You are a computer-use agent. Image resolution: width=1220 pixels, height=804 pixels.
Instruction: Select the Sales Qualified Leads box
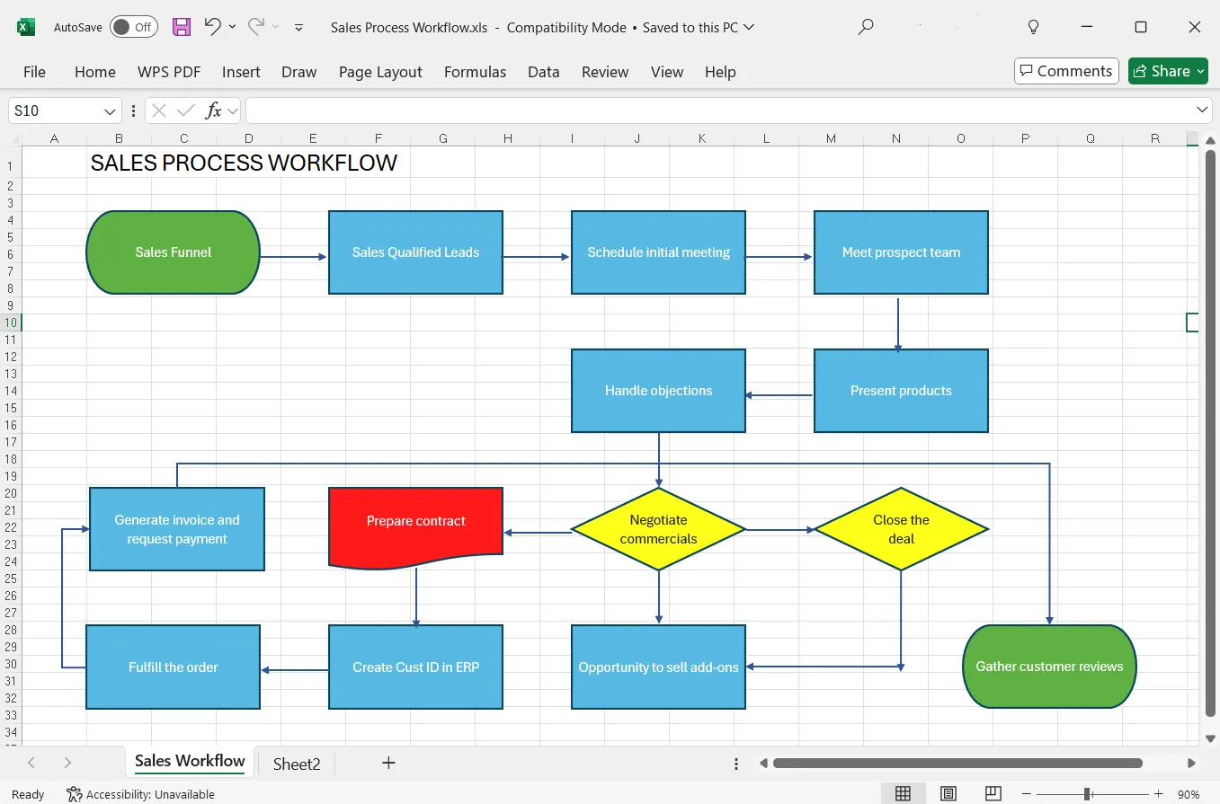tap(415, 252)
